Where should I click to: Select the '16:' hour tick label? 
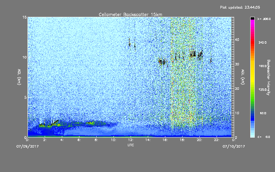tap(165, 140)
